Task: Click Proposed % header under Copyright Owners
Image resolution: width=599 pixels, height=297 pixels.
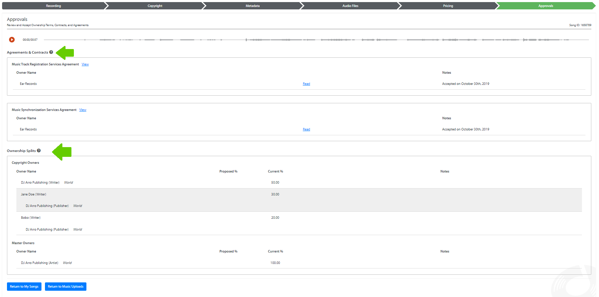Action: pos(228,171)
